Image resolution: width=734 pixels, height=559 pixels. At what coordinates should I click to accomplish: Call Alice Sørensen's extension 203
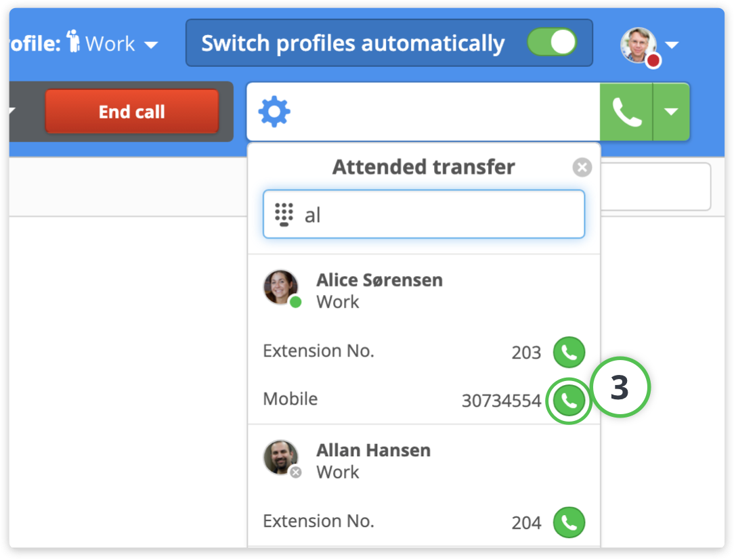569,353
